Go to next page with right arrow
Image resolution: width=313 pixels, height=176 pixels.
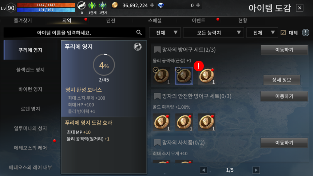point(256,170)
